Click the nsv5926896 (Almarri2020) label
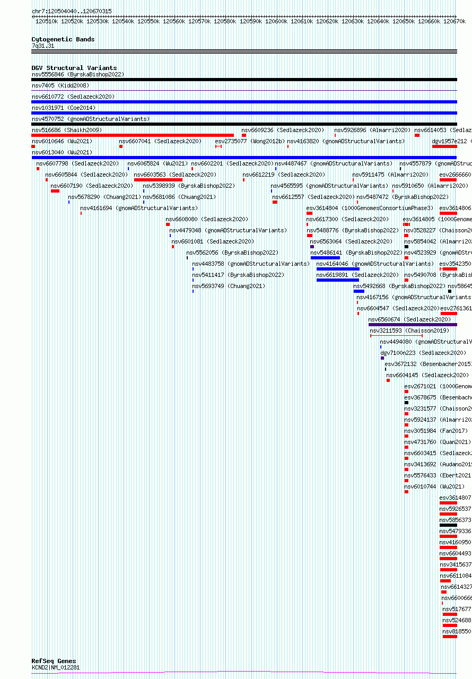 tap(372, 130)
